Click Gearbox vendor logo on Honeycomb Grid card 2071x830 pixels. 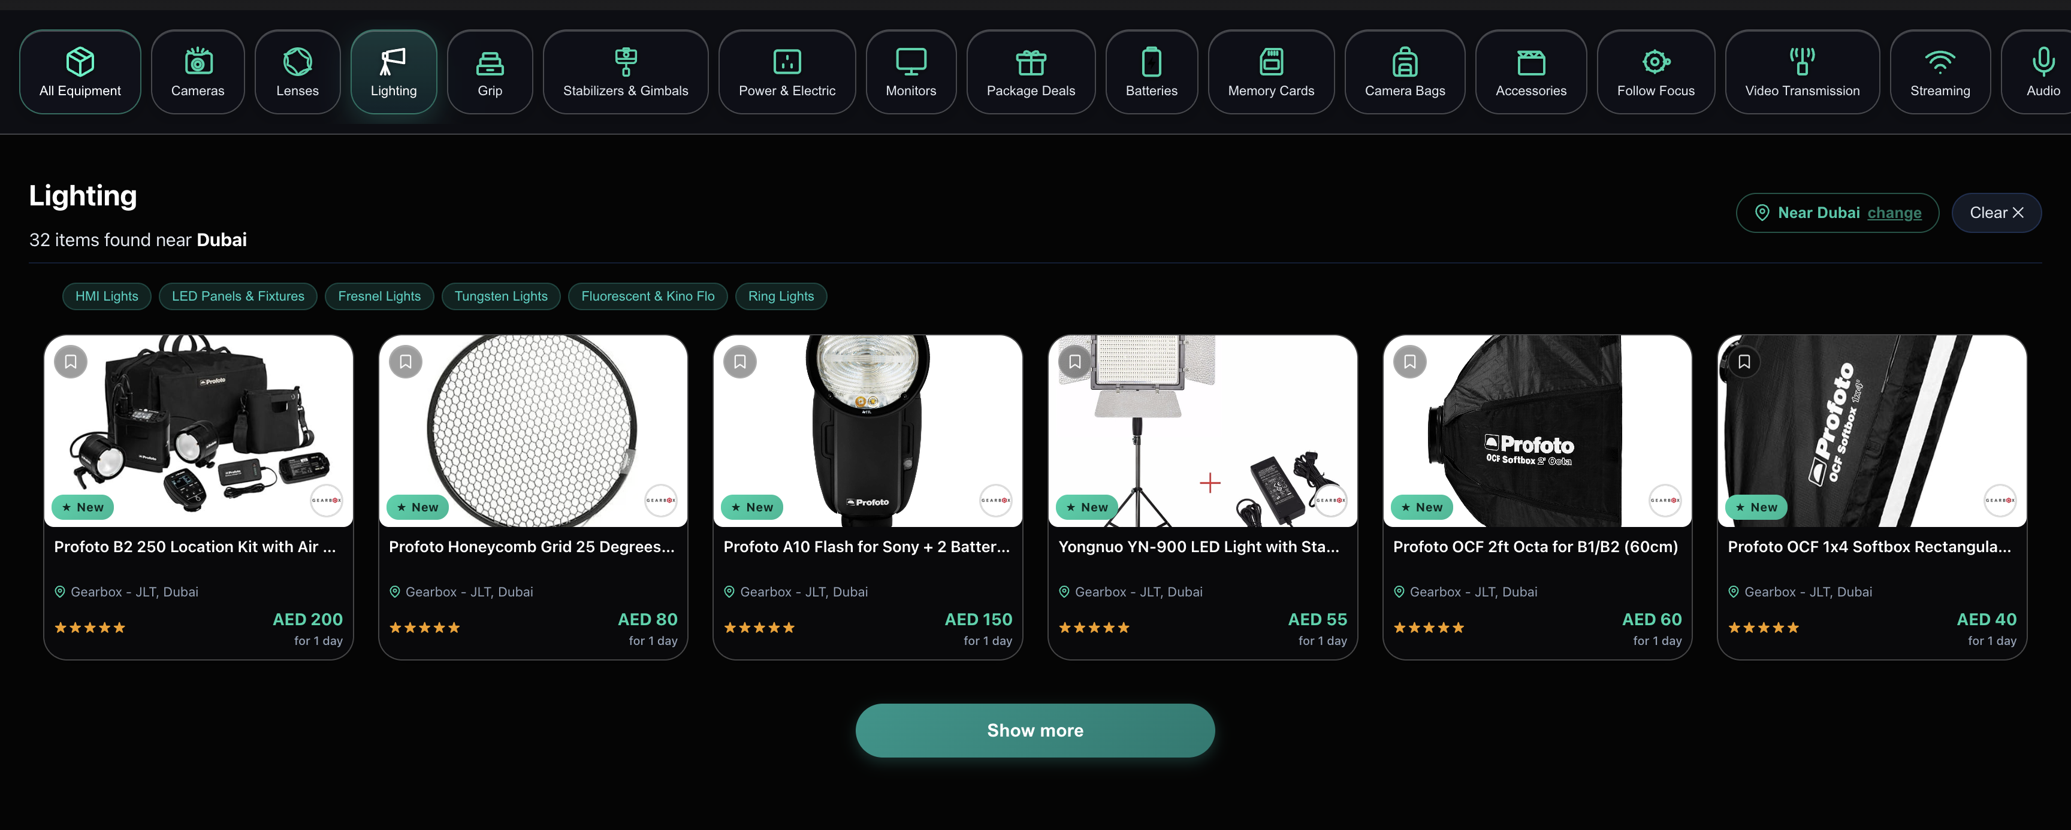click(x=661, y=501)
